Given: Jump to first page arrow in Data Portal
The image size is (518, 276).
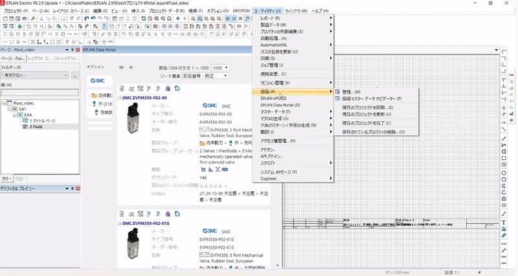Looking at the screenshot, I should (122, 67).
